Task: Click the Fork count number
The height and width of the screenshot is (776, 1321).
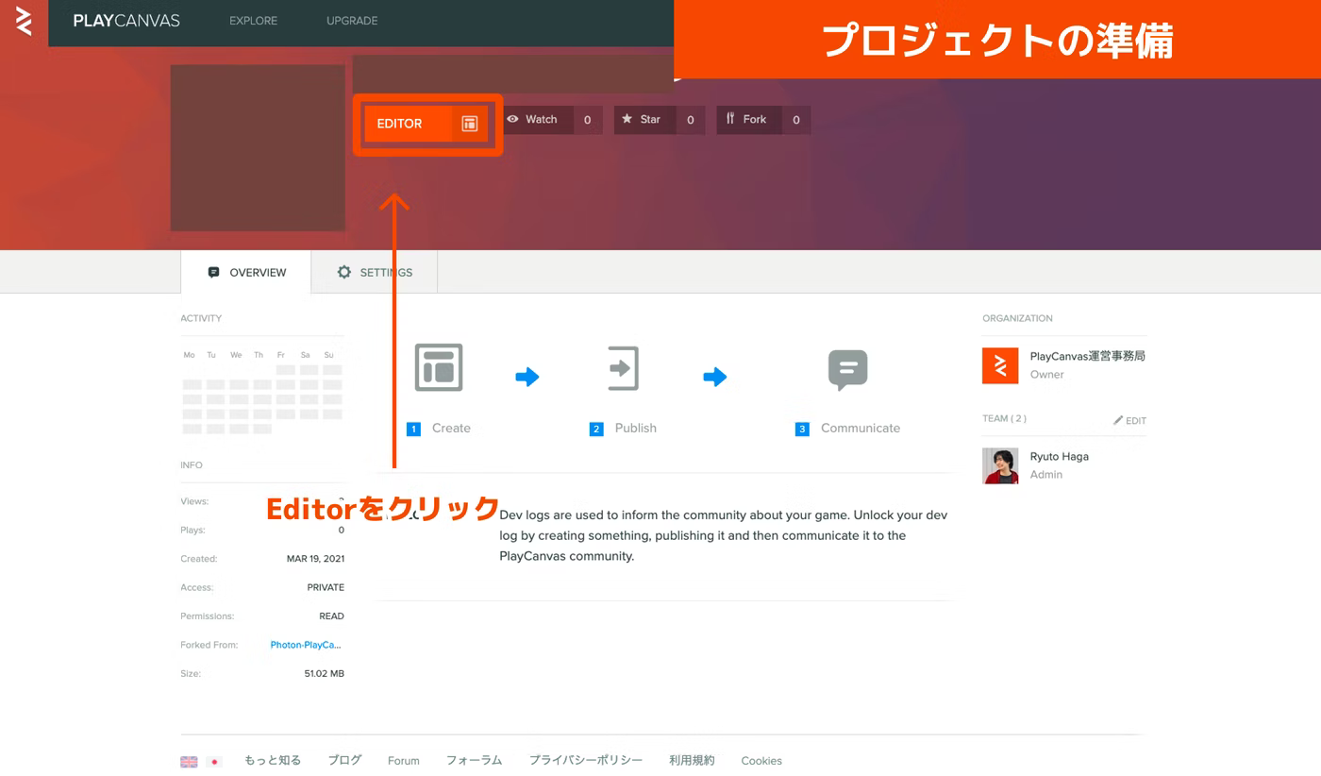Action: tap(795, 120)
